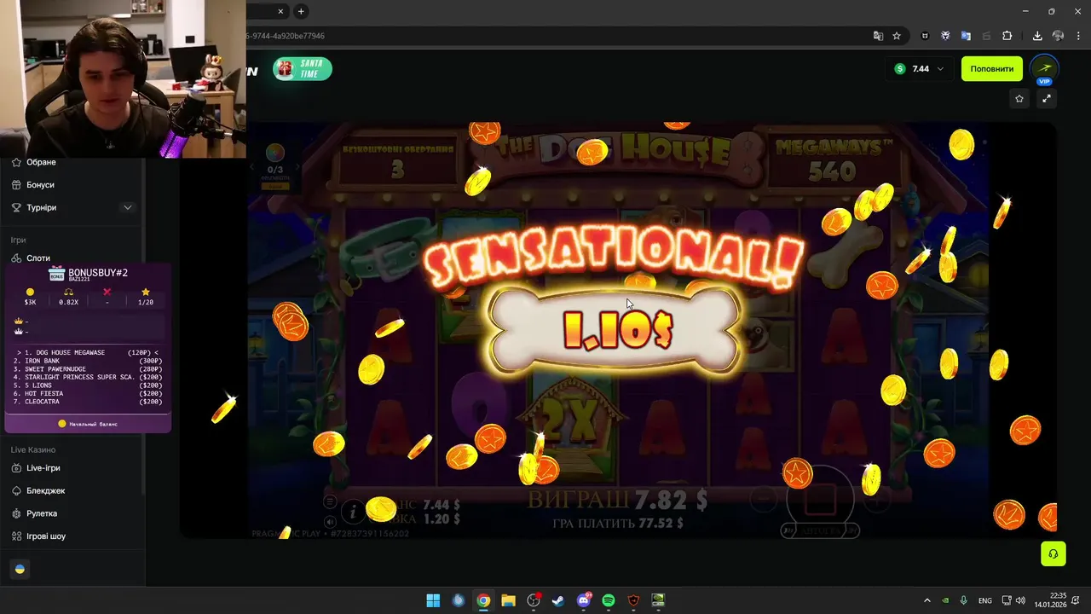Open Chrome downloads
This screenshot has width=1091, height=614.
1037,36
